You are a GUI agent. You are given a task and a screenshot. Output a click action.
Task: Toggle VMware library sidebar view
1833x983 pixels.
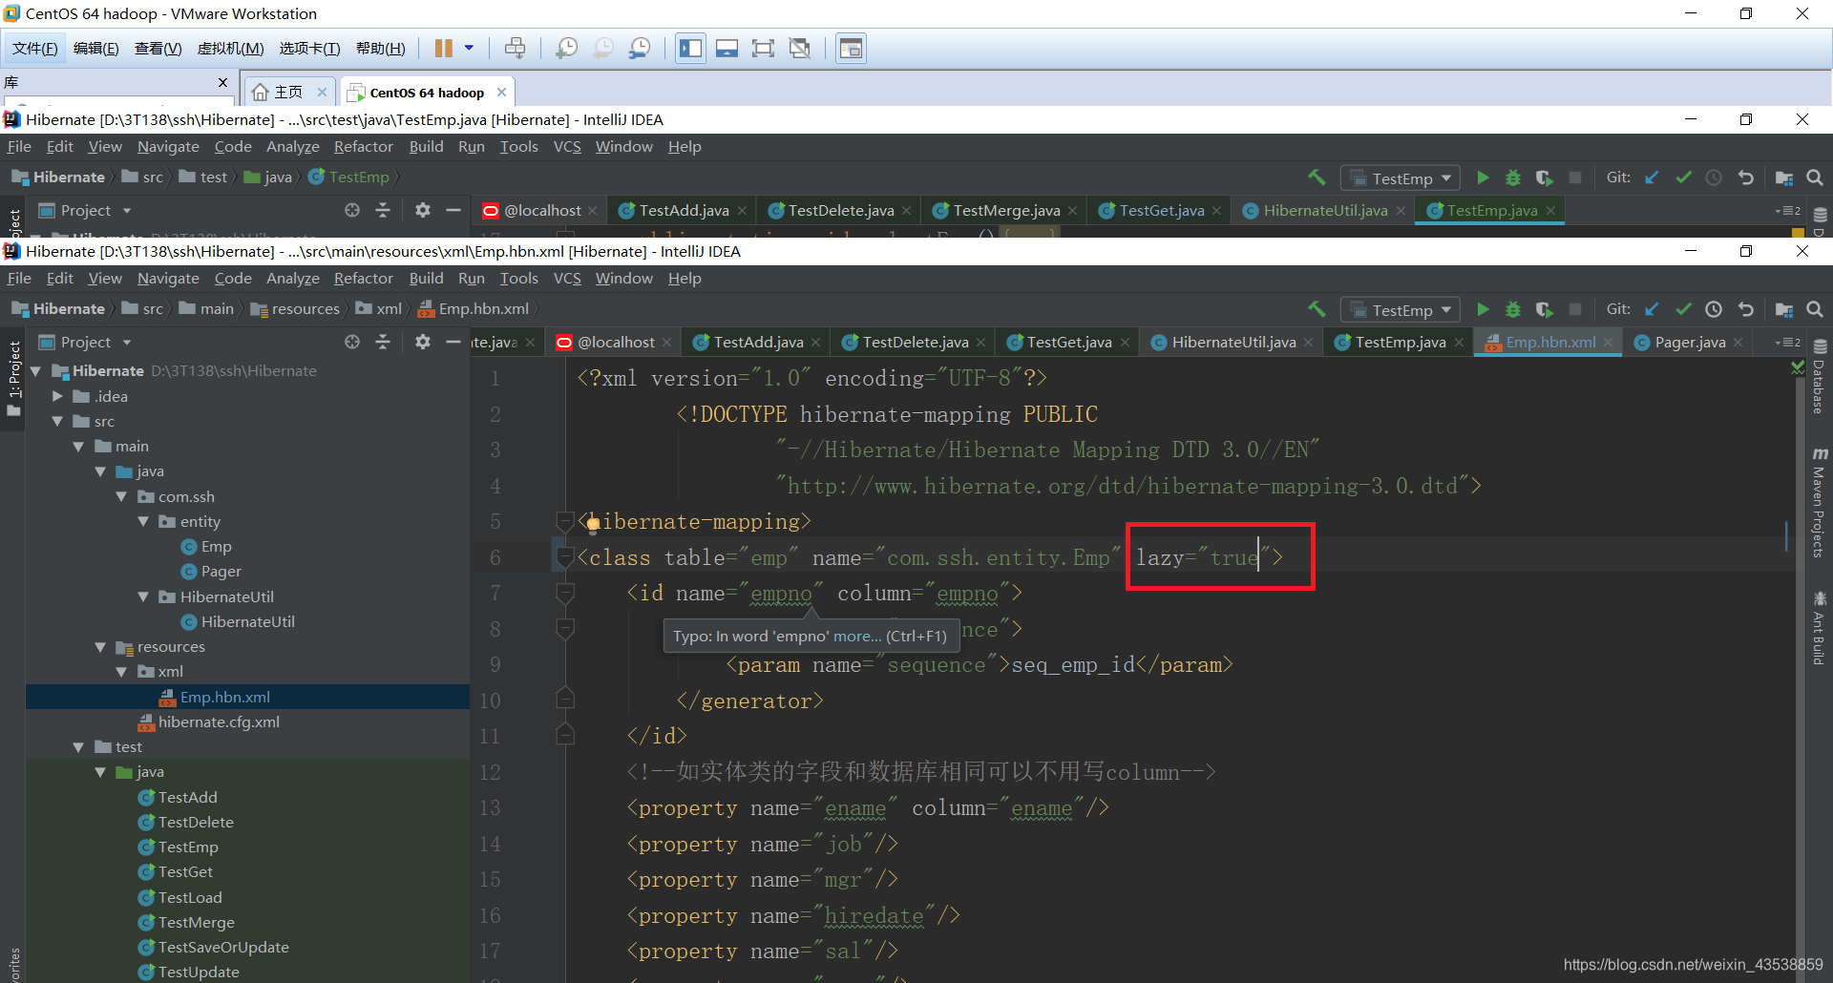click(x=690, y=48)
